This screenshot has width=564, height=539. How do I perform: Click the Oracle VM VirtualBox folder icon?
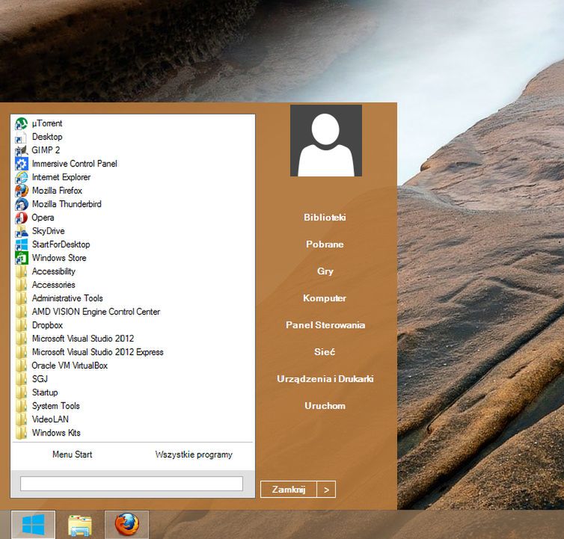coord(21,366)
